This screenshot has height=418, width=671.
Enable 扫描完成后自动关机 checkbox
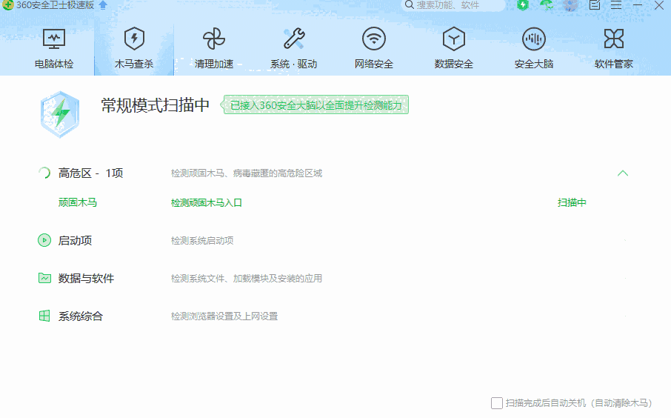coord(497,403)
